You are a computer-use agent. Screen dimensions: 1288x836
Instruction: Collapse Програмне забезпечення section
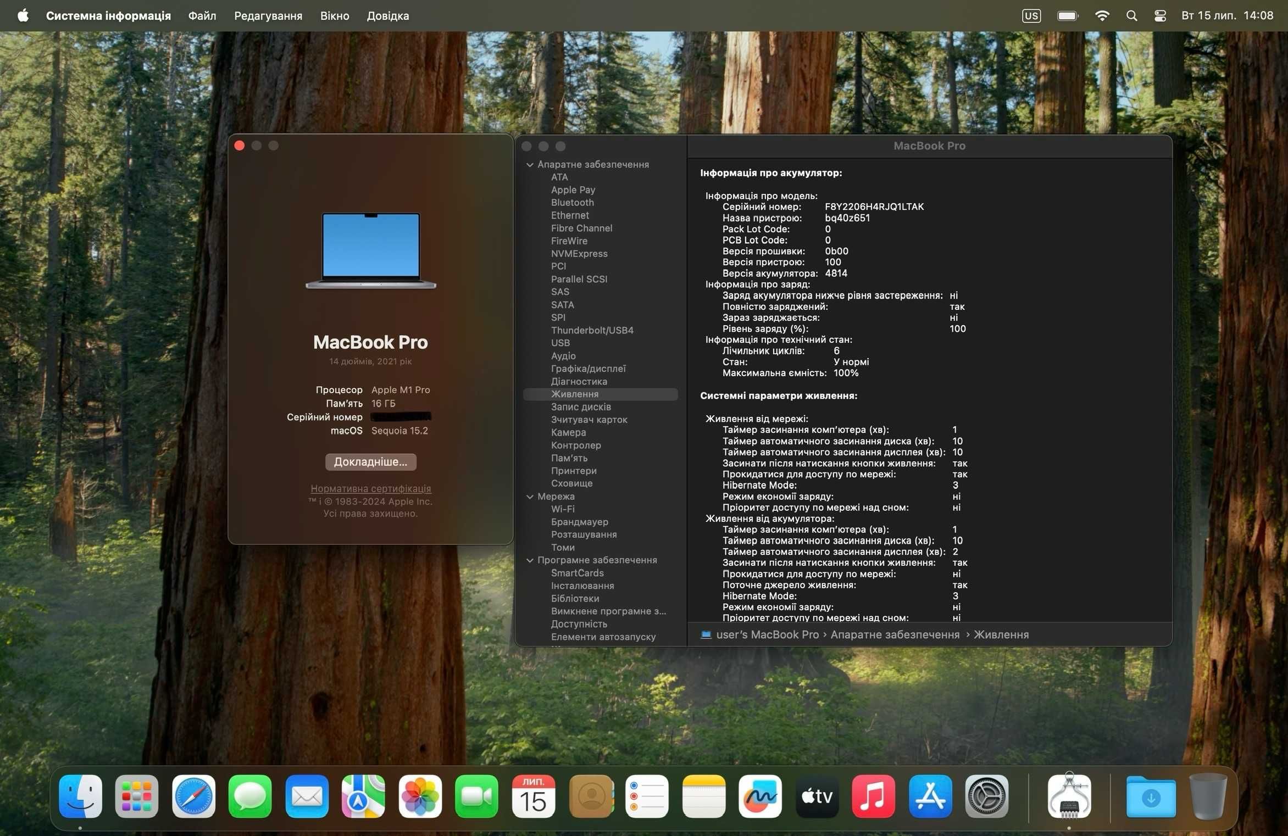coord(530,560)
